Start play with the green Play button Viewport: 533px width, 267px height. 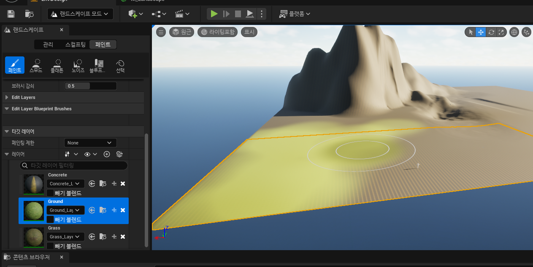214,14
